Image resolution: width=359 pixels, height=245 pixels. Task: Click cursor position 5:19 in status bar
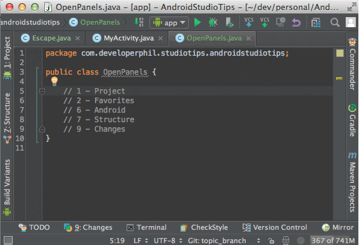[x=117, y=241]
